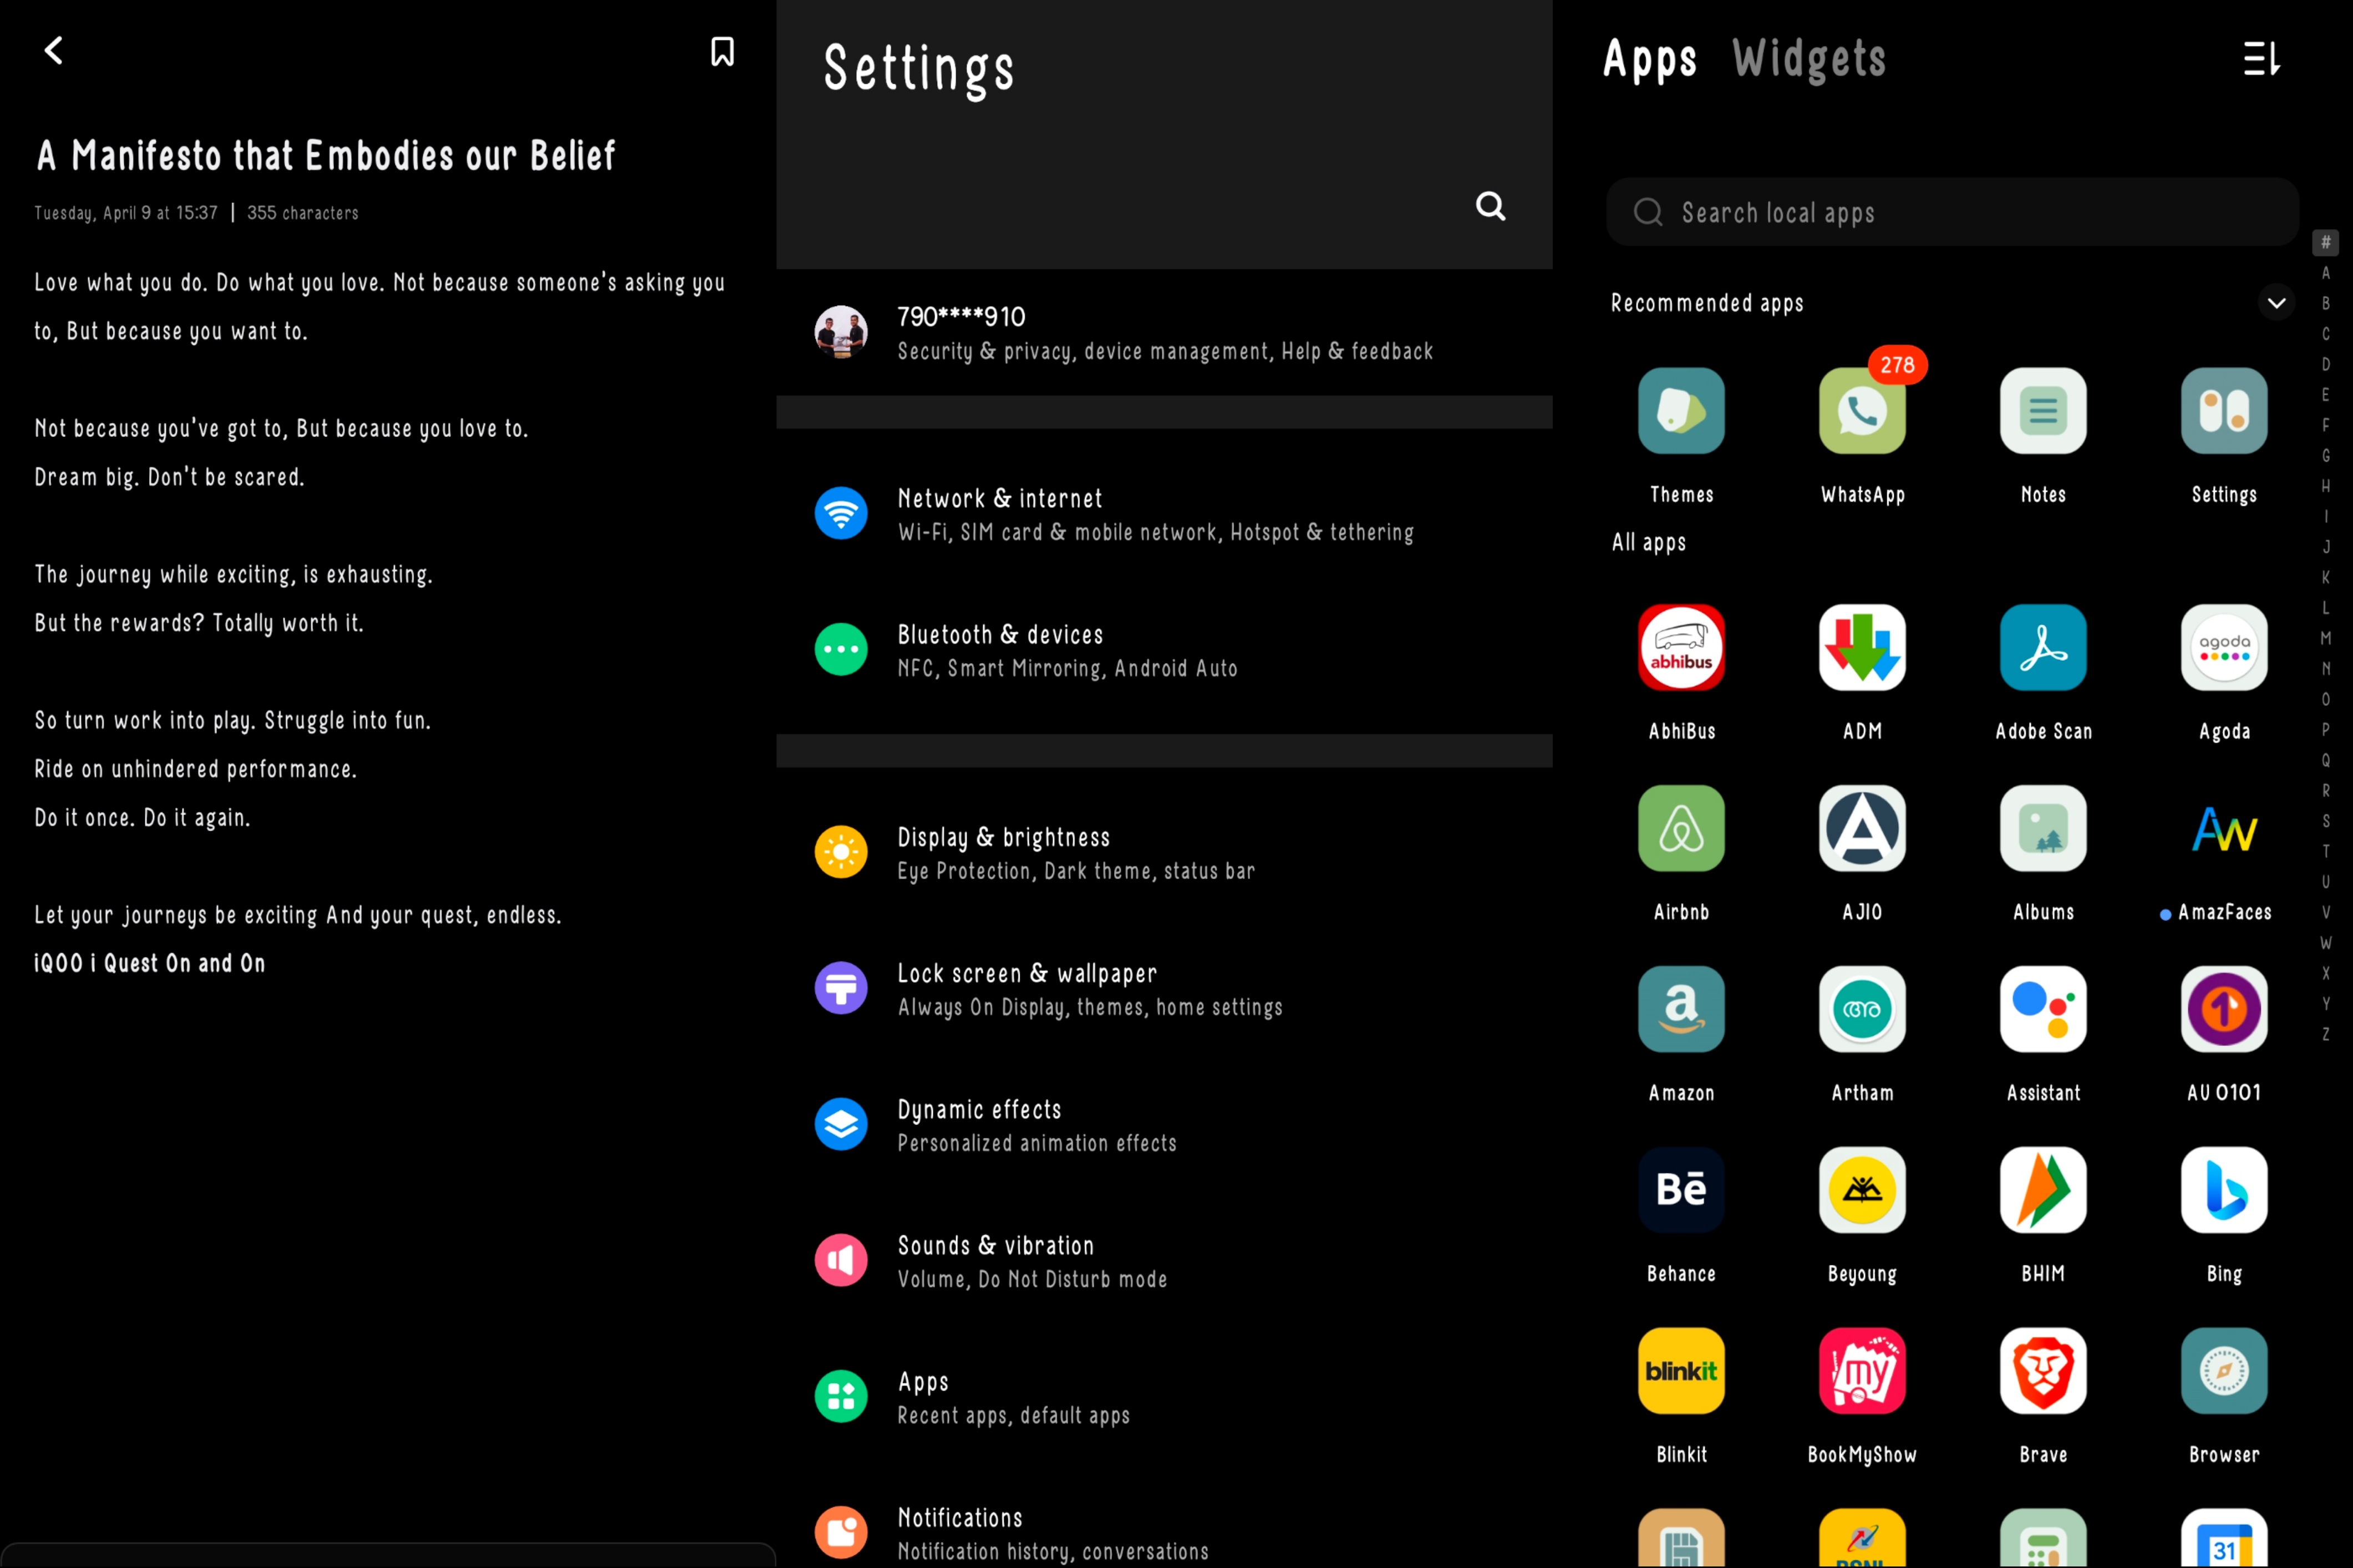Open the Brave browser icon

tap(2042, 1371)
